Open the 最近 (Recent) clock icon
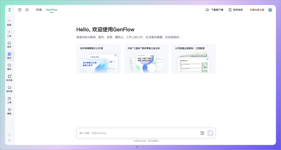281x150 pixels. click(x=9, y=65)
